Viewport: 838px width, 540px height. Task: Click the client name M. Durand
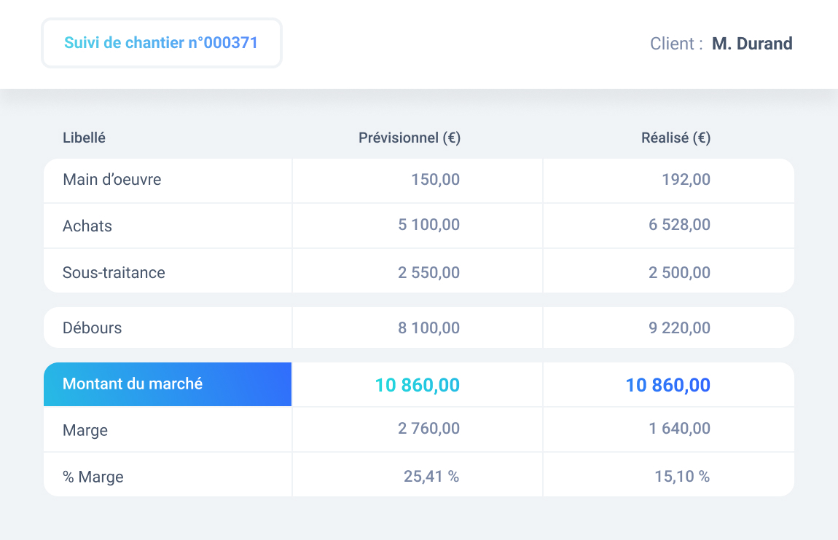(x=752, y=44)
